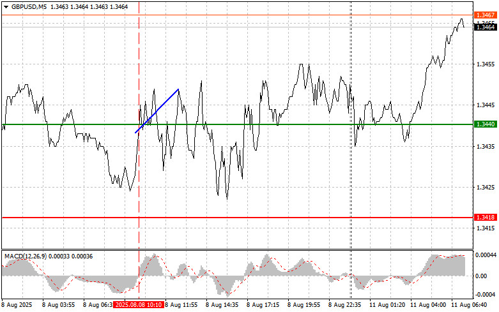Click the 11 Aug 04:00 time axis label
The image size is (499, 312).
click(428, 305)
